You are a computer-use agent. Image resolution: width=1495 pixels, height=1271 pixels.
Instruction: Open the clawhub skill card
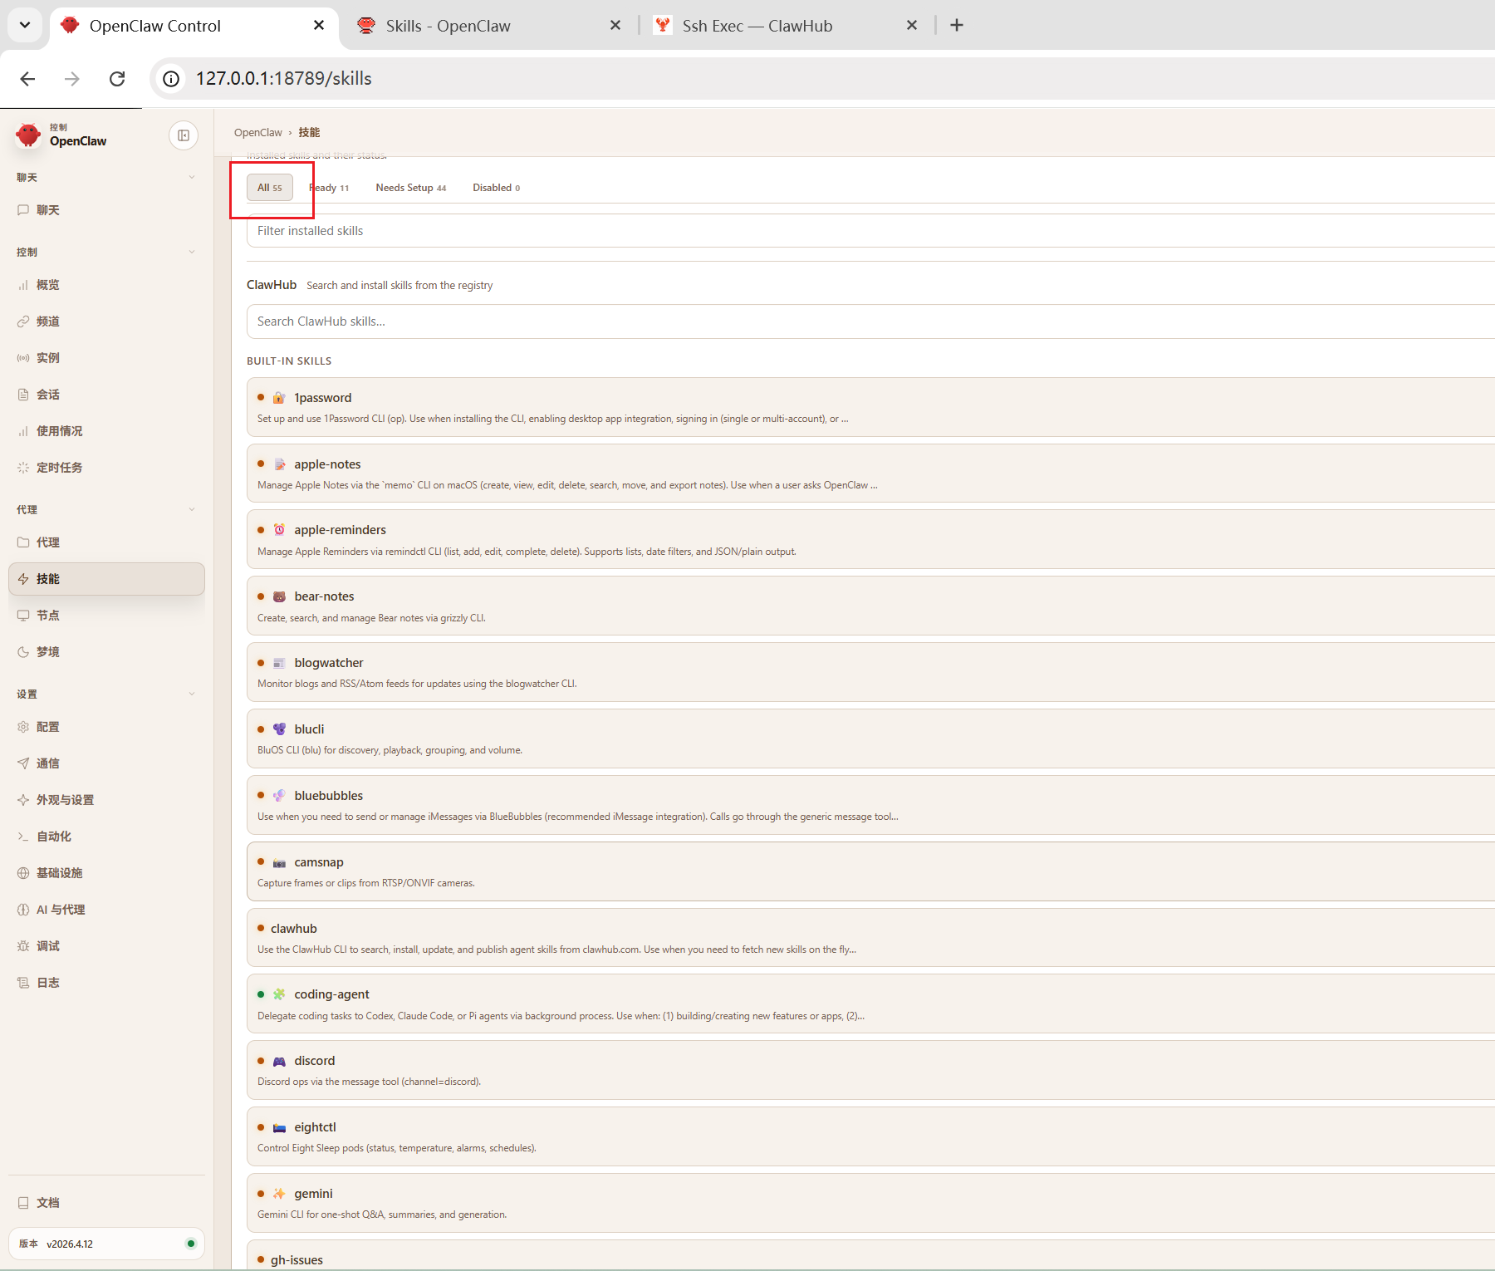pyautogui.click(x=870, y=938)
